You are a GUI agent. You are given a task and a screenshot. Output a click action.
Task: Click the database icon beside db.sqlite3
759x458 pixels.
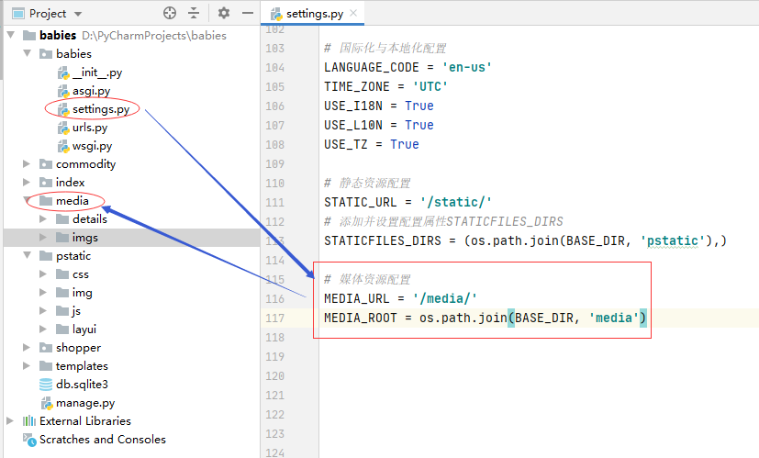[46, 385]
